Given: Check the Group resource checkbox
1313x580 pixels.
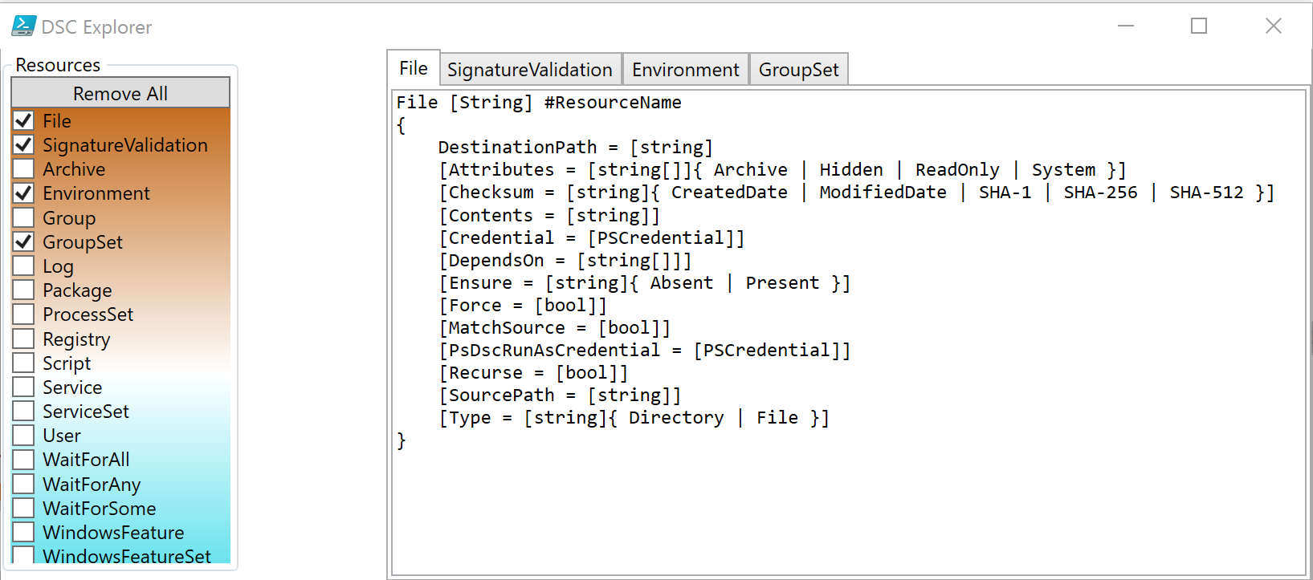Looking at the screenshot, I should pyautogui.click(x=23, y=217).
